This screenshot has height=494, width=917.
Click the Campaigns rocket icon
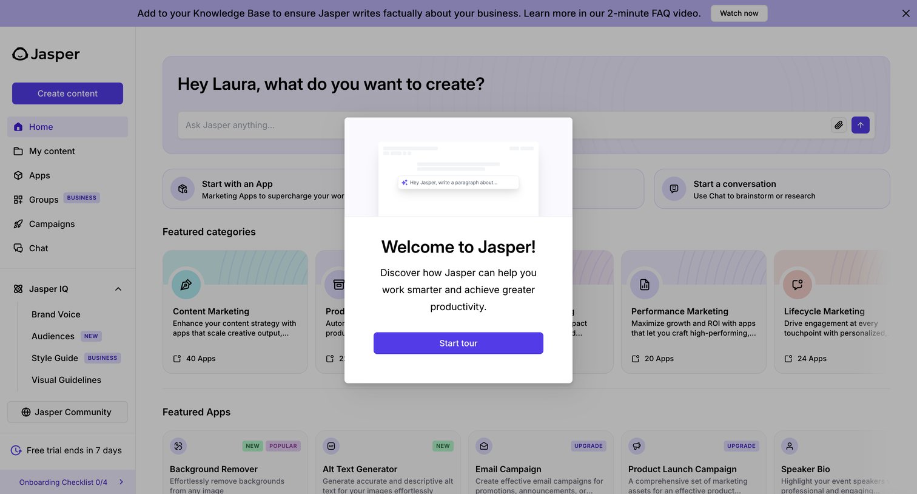pos(18,224)
